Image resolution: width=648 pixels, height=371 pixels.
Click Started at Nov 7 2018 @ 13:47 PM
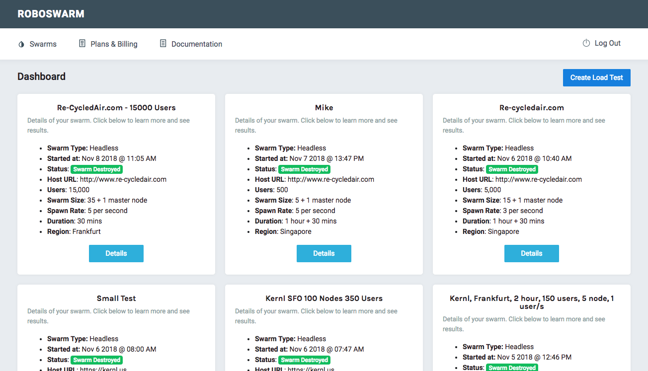point(310,158)
